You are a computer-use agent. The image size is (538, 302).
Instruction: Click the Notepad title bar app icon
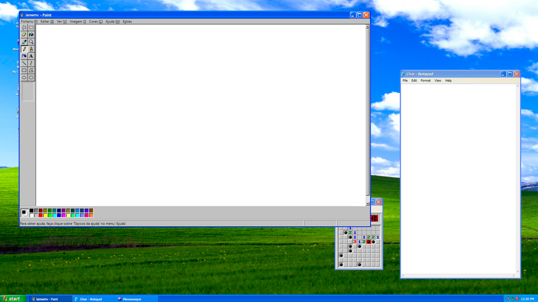[403, 74]
